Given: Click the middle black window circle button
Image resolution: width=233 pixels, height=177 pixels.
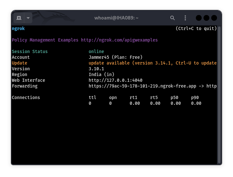Looking at the screenshot, I should (x=206, y=18).
